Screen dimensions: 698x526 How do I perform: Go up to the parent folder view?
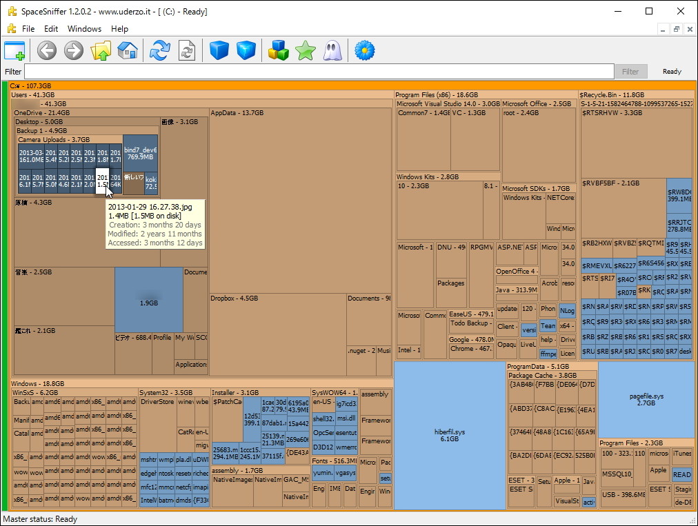[x=101, y=50]
